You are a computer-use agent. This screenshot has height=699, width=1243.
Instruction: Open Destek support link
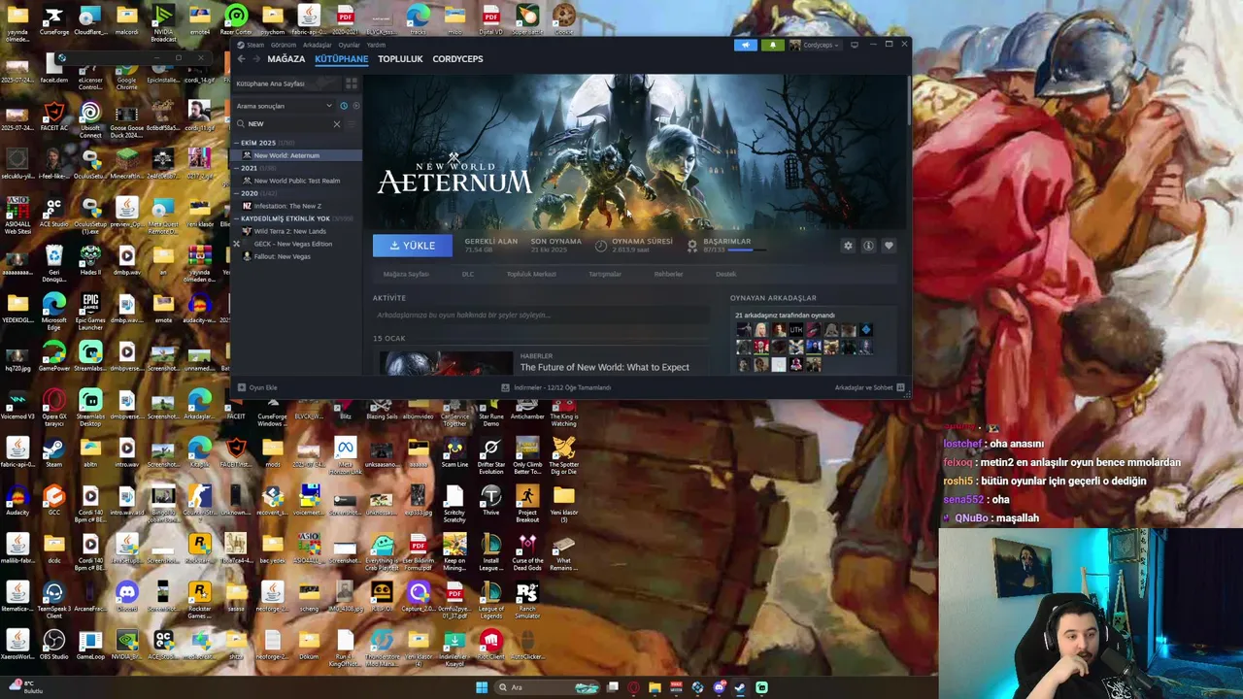pyautogui.click(x=725, y=274)
